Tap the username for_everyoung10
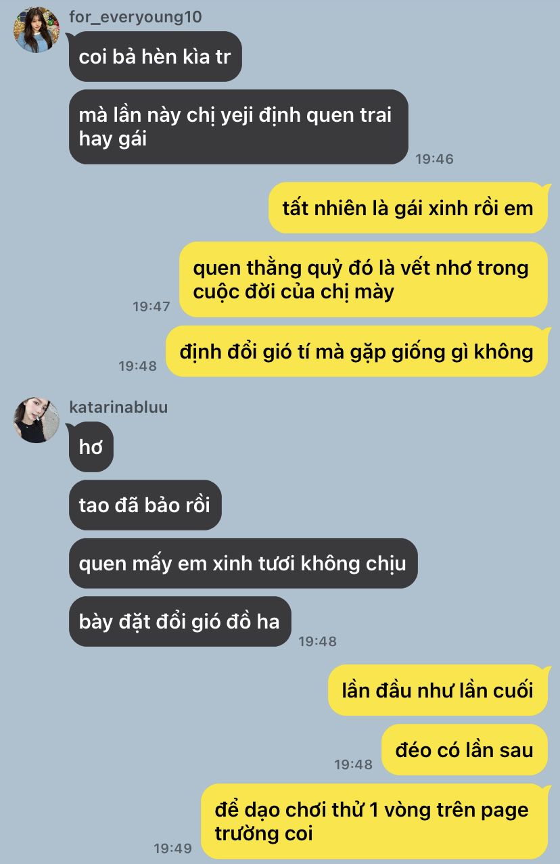Viewport: 560px width, 864px height. tap(135, 17)
